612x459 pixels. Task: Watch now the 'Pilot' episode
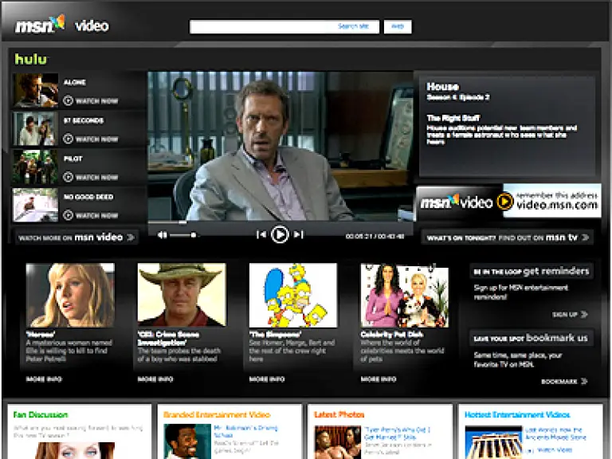[x=91, y=178]
